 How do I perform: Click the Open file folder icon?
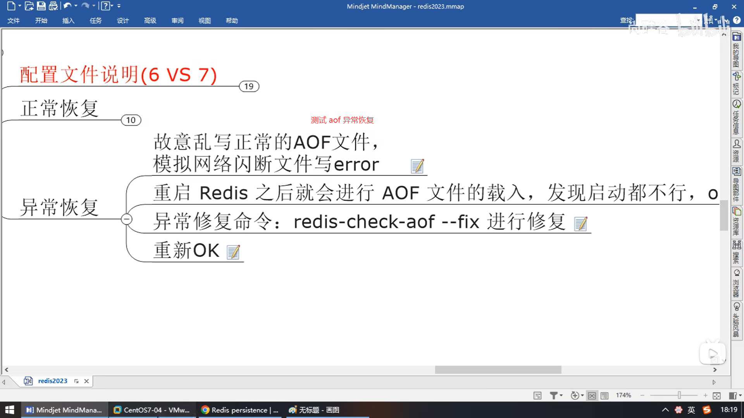(29, 6)
